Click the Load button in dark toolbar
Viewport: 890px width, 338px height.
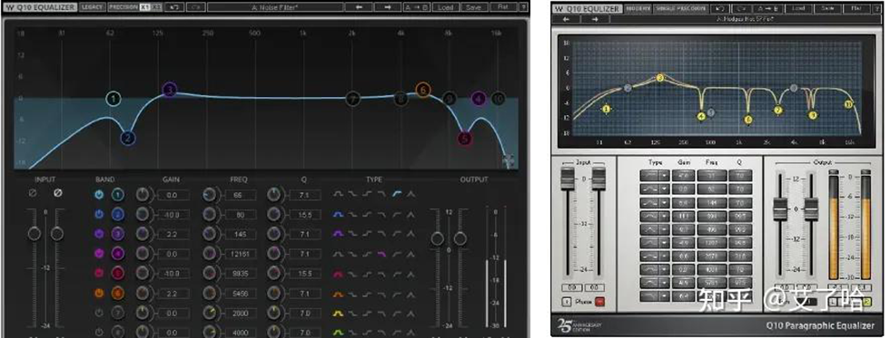(x=446, y=7)
